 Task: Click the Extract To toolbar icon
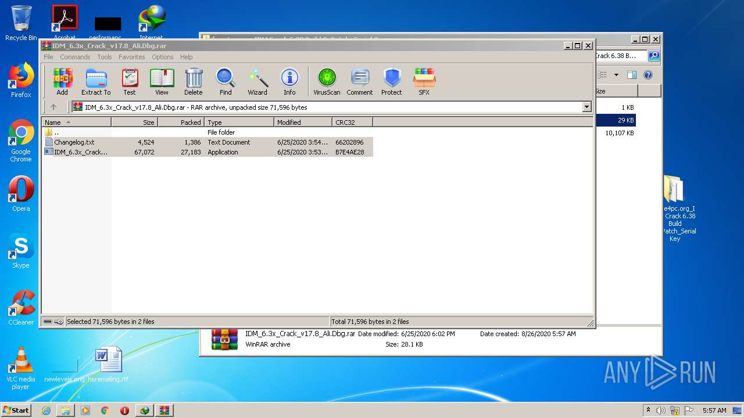point(96,81)
